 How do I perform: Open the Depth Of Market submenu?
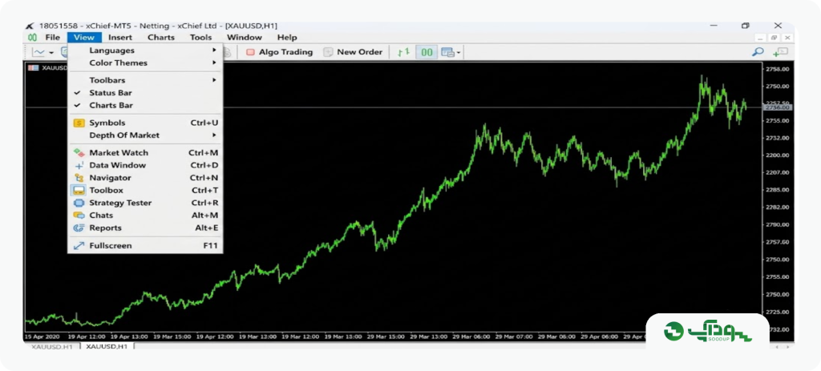coord(146,135)
